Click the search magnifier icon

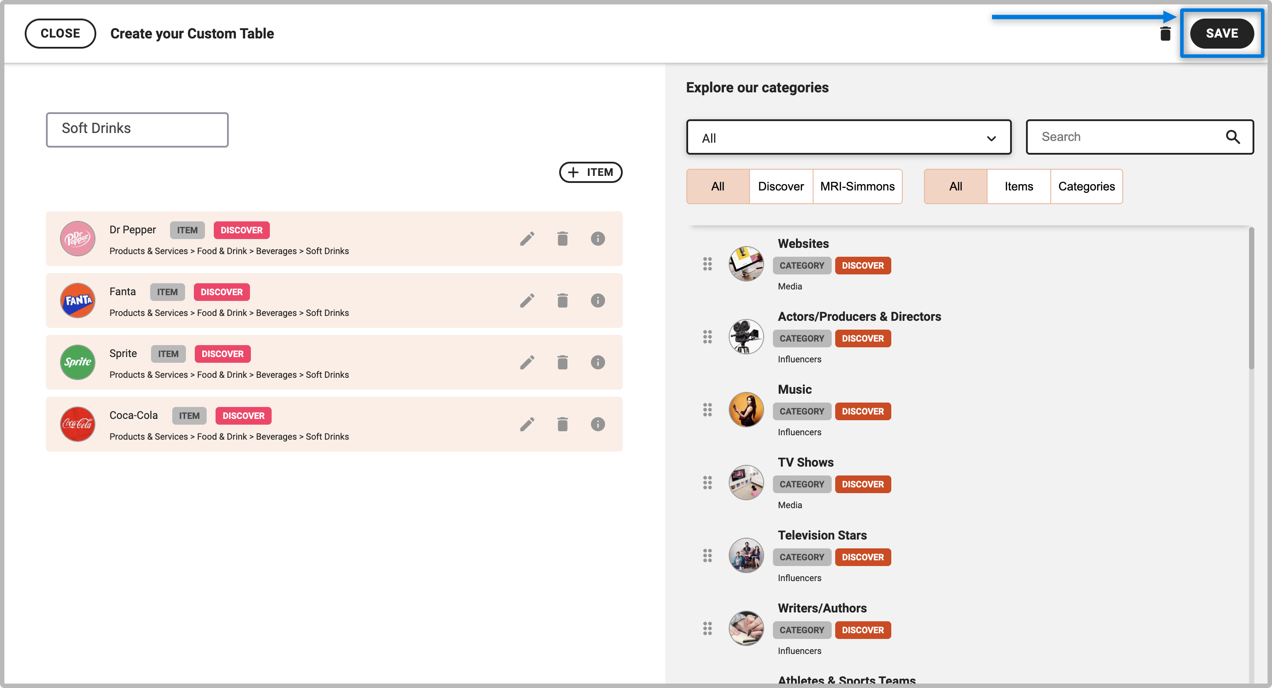(x=1233, y=137)
